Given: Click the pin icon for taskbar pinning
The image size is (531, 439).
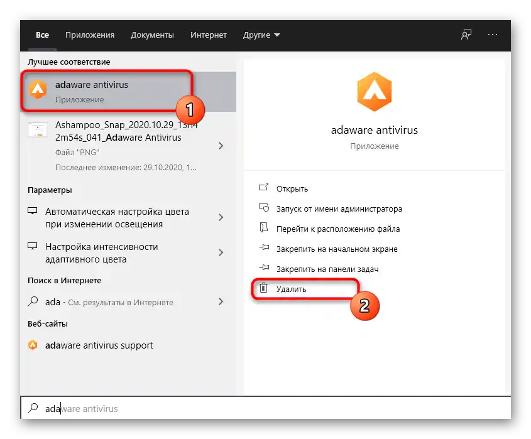Looking at the screenshot, I should 265,269.
